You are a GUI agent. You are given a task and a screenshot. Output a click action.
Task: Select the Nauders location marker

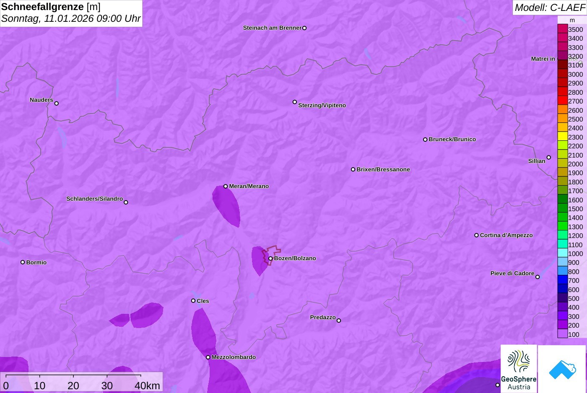[x=57, y=103]
